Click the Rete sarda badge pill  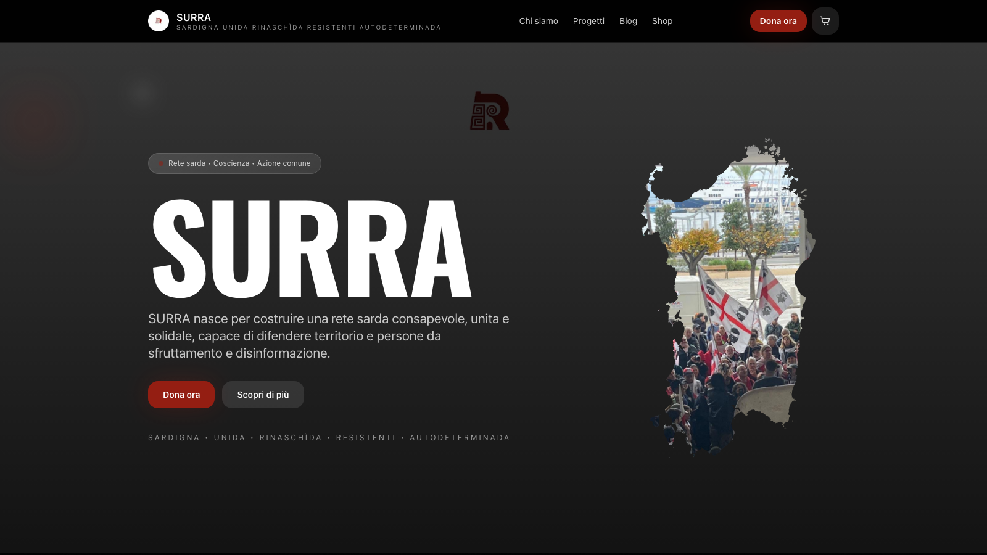(234, 163)
